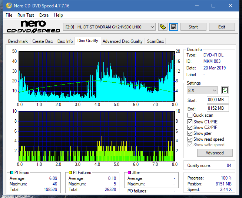Click the disc ID MKM 003
This screenshot has width=242, height=198.
tap(212, 61)
